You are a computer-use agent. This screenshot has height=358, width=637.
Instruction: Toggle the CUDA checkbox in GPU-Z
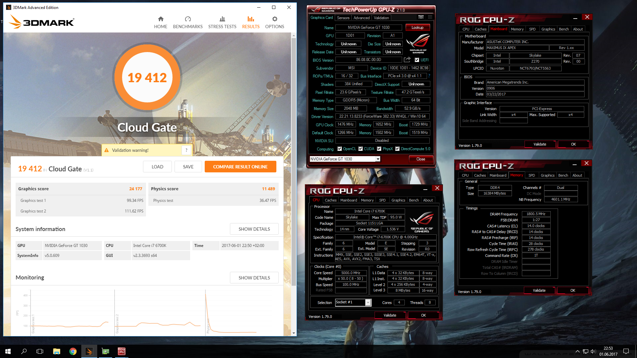point(361,149)
